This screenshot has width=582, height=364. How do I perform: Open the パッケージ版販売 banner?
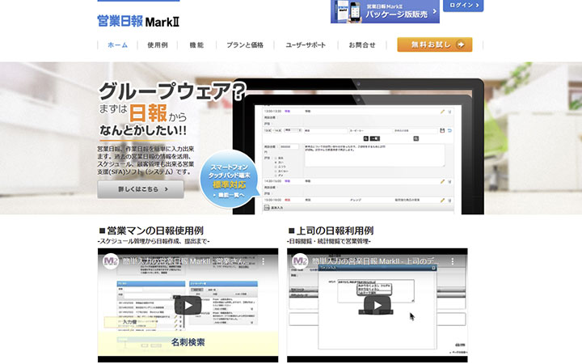(x=385, y=11)
